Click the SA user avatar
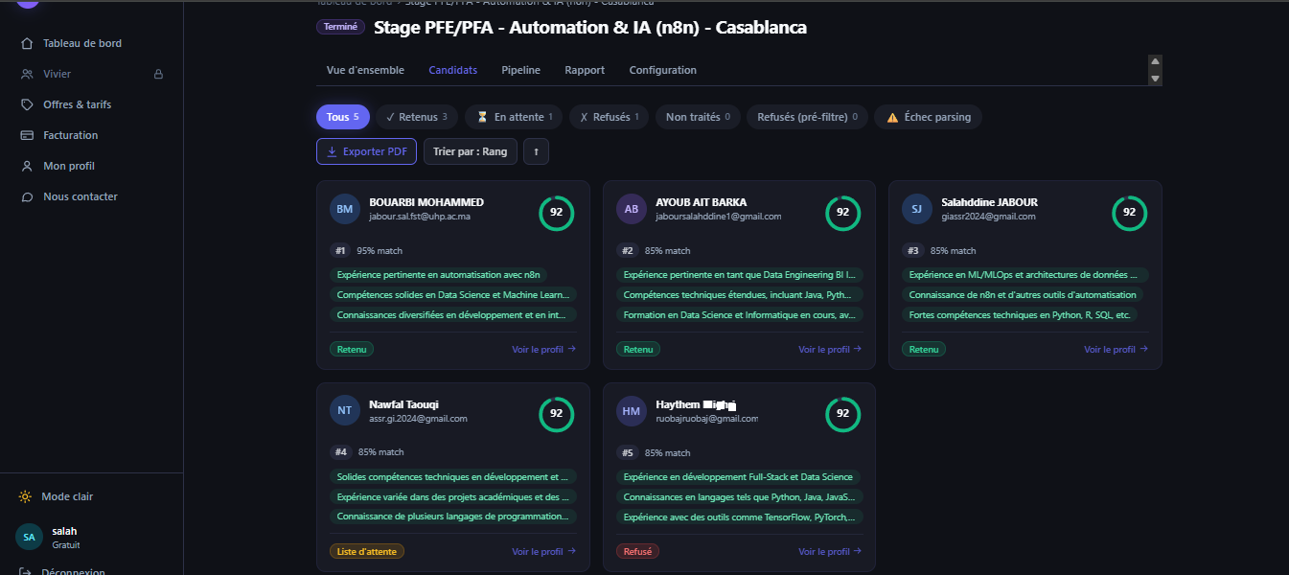1289x575 pixels. [29, 537]
